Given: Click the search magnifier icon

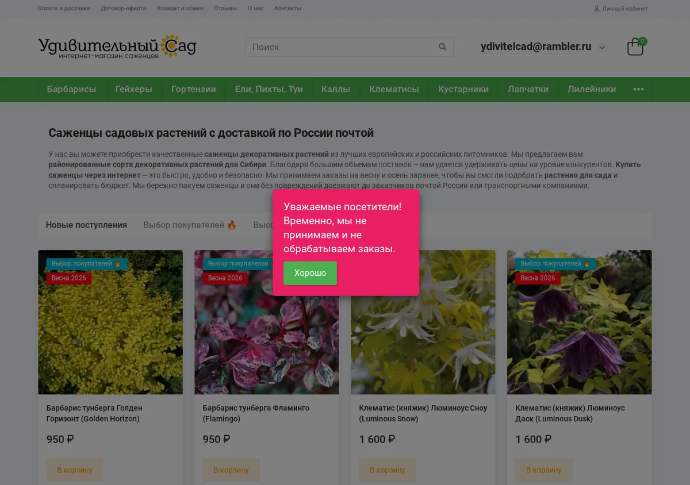Looking at the screenshot, I should (442, 47).
